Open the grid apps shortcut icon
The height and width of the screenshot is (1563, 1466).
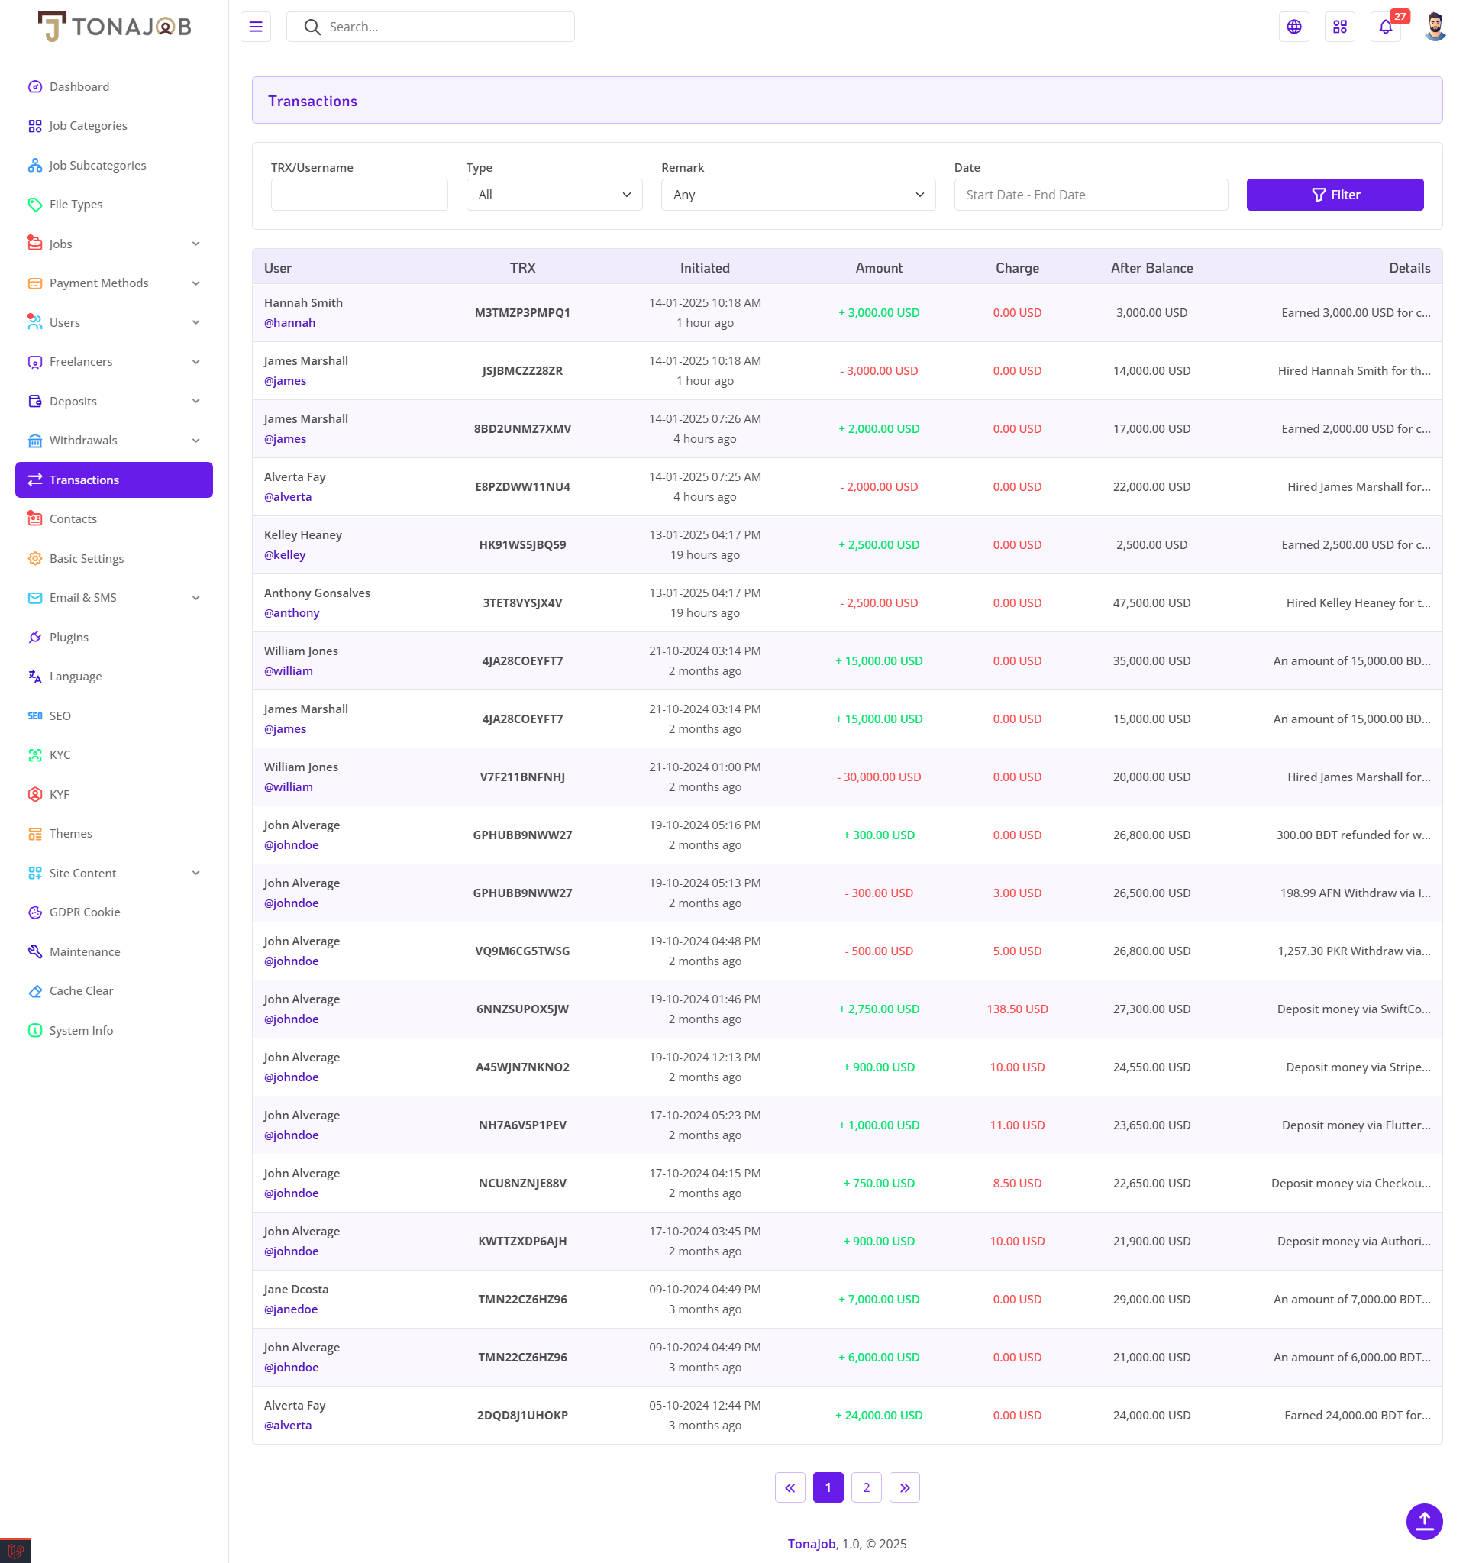pos(1339,27)
